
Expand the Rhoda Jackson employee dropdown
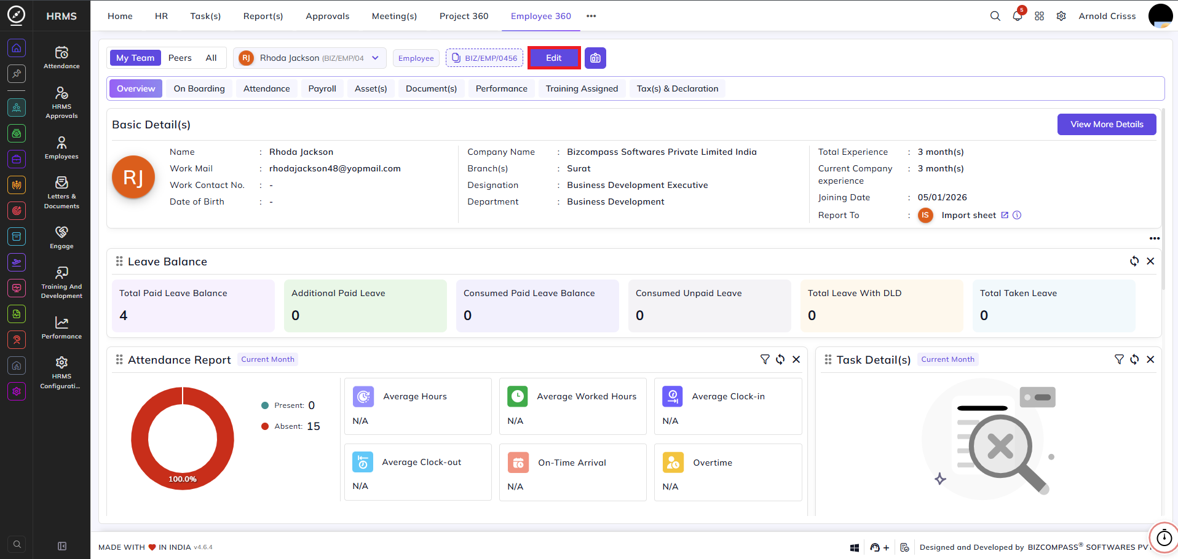click(x=310, y=58)
